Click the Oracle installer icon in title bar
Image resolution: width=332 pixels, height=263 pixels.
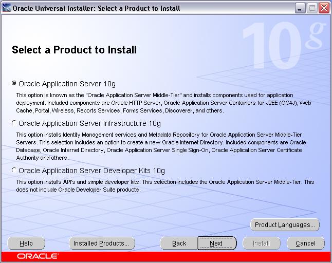coord(7,8)
